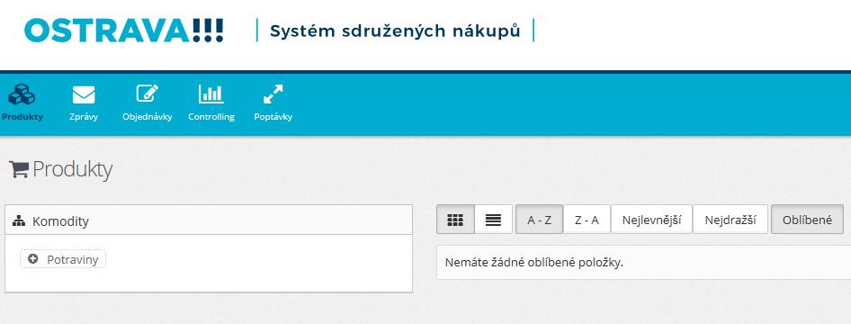The image size is (851, 324).
Task: Open the Poptávky arrows icon
Action: tap(273, 94)
